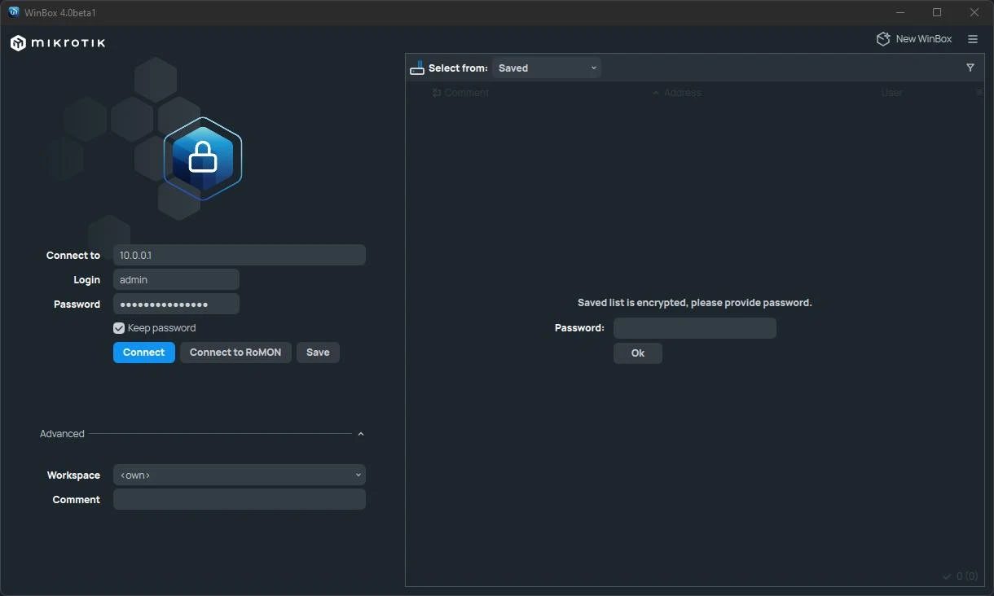Maximize the WinBox window
This screenshot has width=994, height=596.
coord(937,12)
